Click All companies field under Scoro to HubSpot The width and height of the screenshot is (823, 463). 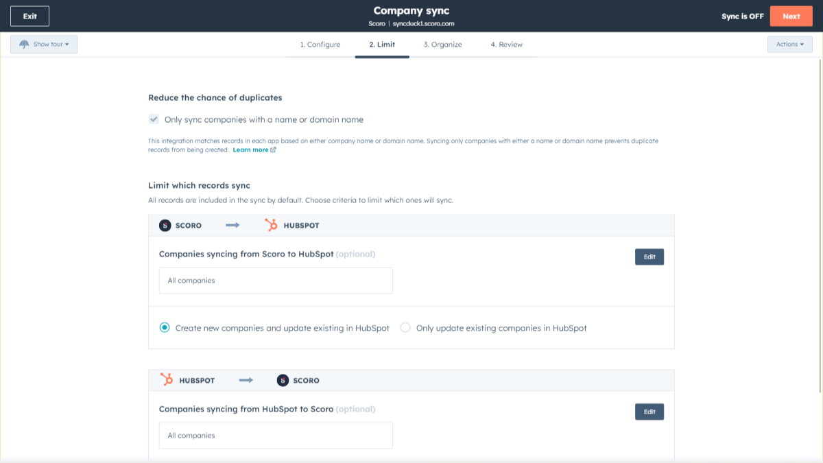[x=276, y=281]
